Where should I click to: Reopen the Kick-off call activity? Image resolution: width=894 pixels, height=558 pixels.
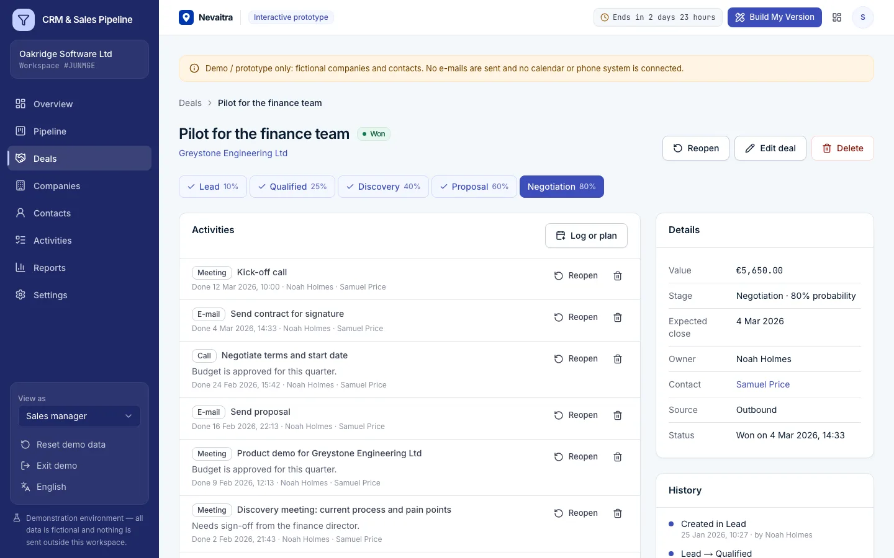[x=576, y=276]
